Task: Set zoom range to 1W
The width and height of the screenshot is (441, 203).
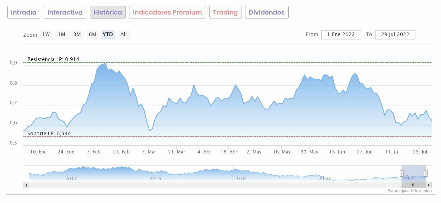Action: tap(46, 34)
